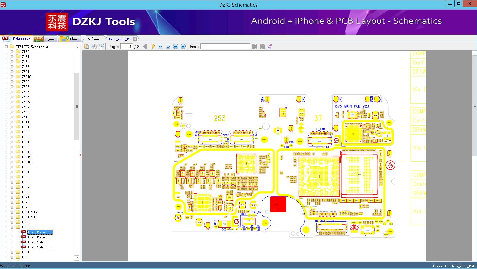
Task: Click the Find text box
Action: [225, 46]
